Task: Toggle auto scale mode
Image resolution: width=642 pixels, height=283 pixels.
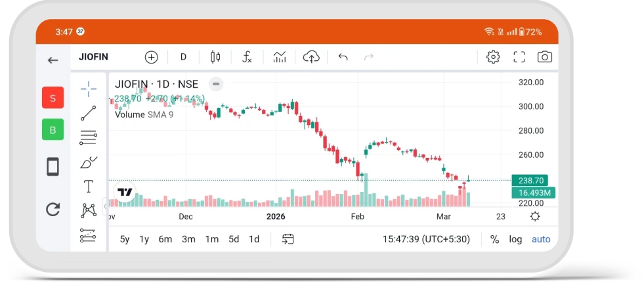Action: tap(541, 239)
